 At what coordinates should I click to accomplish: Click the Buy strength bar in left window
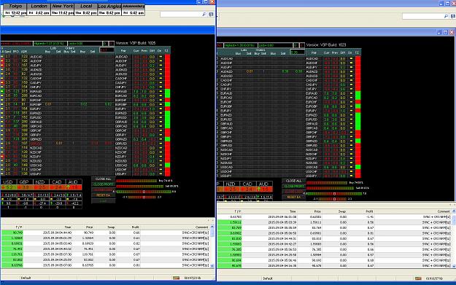136,181
